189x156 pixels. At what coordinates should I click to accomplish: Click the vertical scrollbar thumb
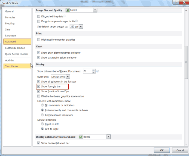(x=186, y=62)
